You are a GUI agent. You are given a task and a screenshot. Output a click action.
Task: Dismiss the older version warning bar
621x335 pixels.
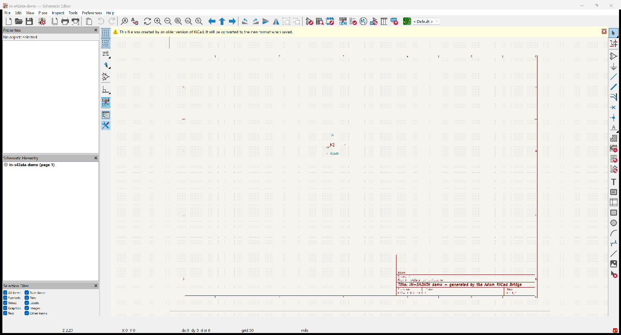pyautogui.click(x=604, y=32)
